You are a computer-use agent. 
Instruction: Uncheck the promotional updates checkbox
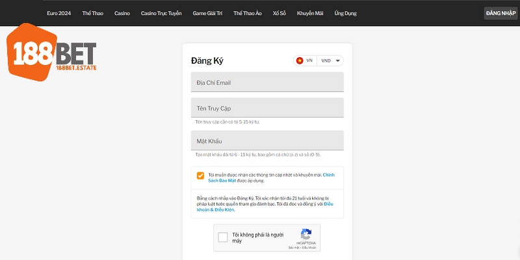point(200,175)
